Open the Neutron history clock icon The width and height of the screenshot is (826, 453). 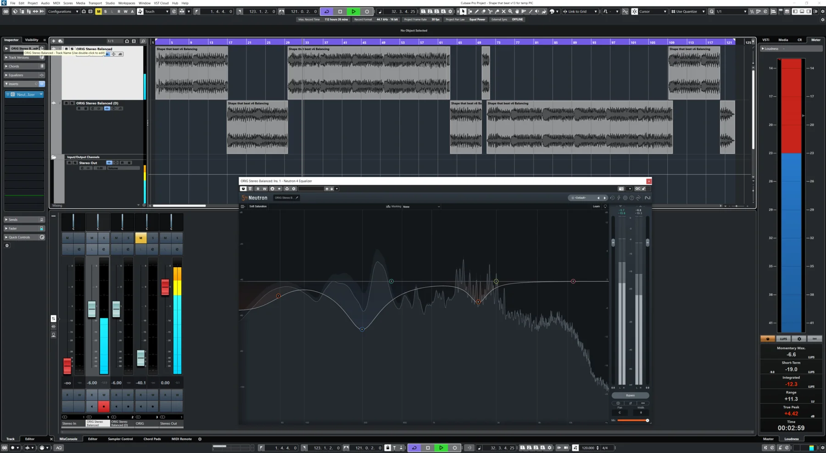point(612,198)
